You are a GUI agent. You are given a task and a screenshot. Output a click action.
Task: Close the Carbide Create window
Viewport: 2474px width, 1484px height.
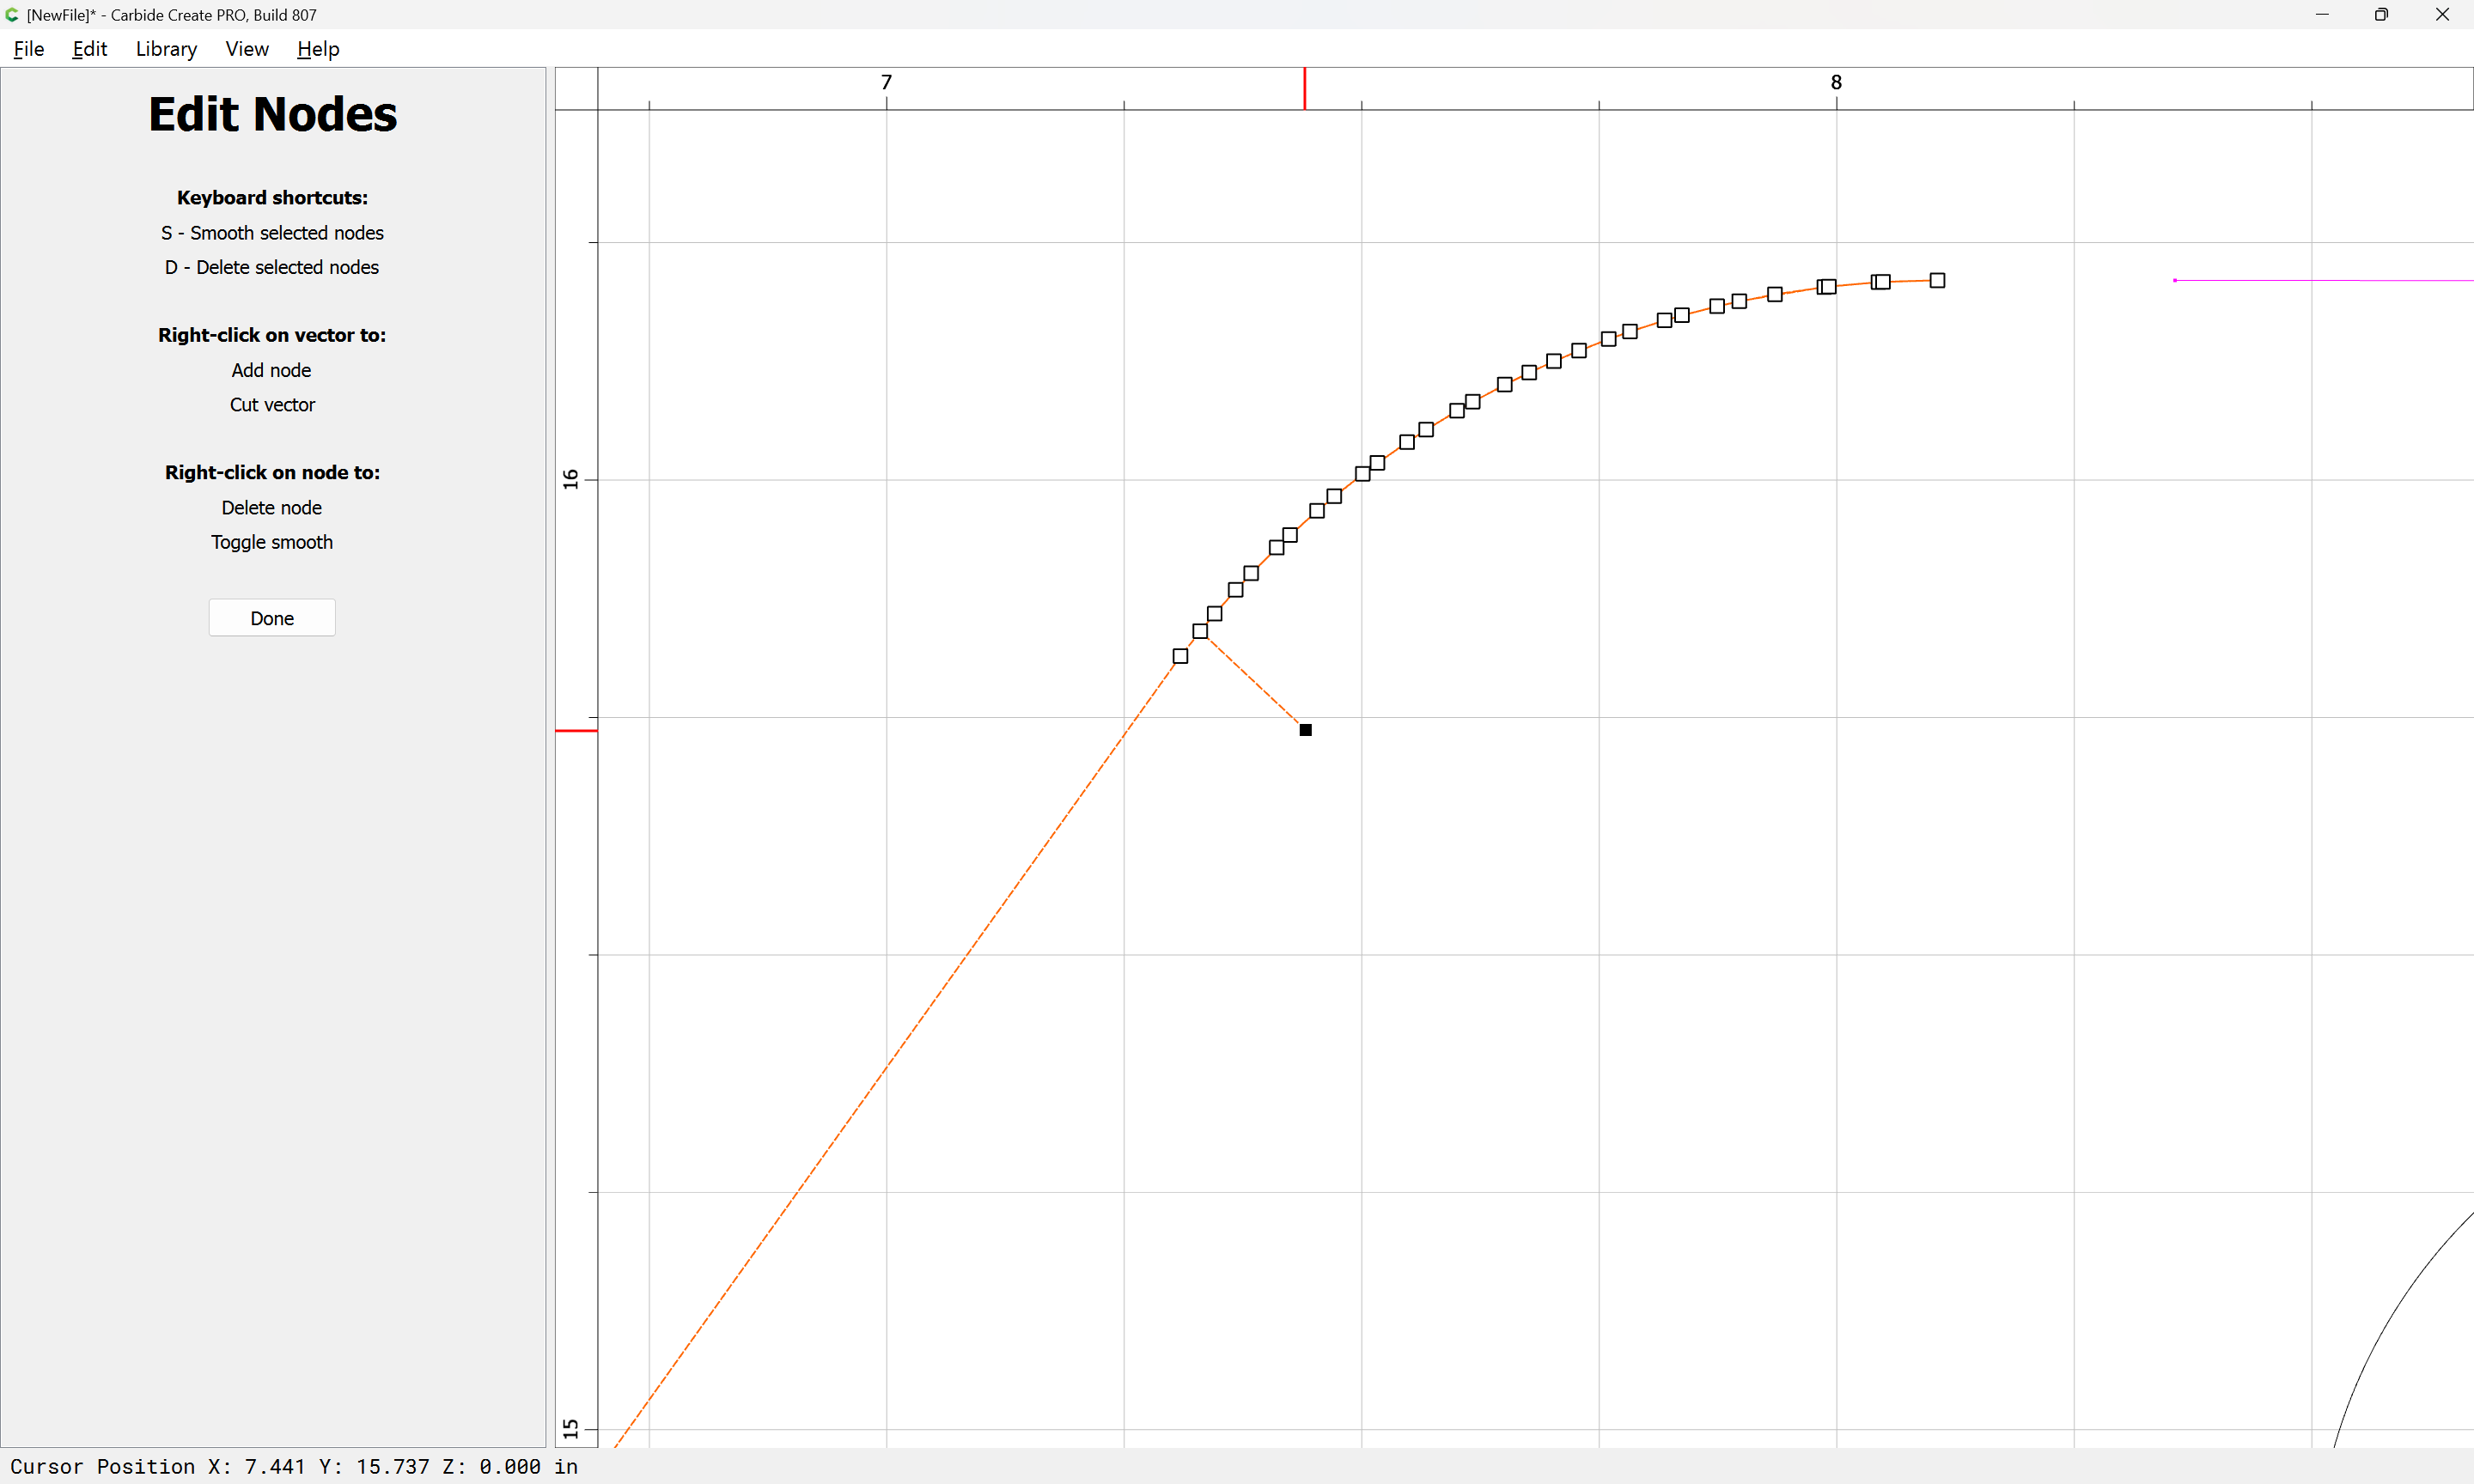[2442, 14]
